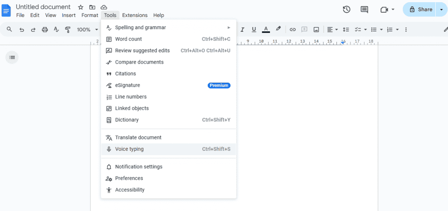Screen dimensions: 448x211
Task: Star the Untitled document
Action: tap(80, 7)
